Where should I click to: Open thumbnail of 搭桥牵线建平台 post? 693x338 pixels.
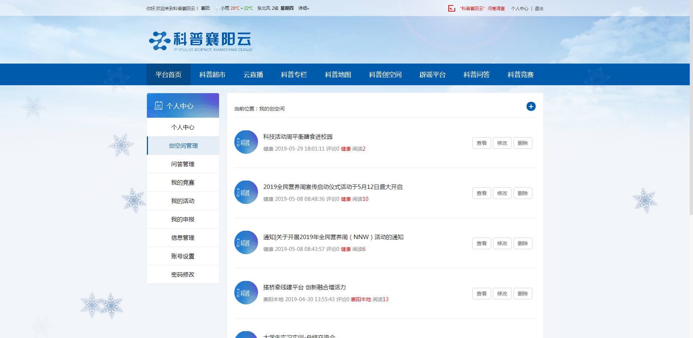[246, 293]
